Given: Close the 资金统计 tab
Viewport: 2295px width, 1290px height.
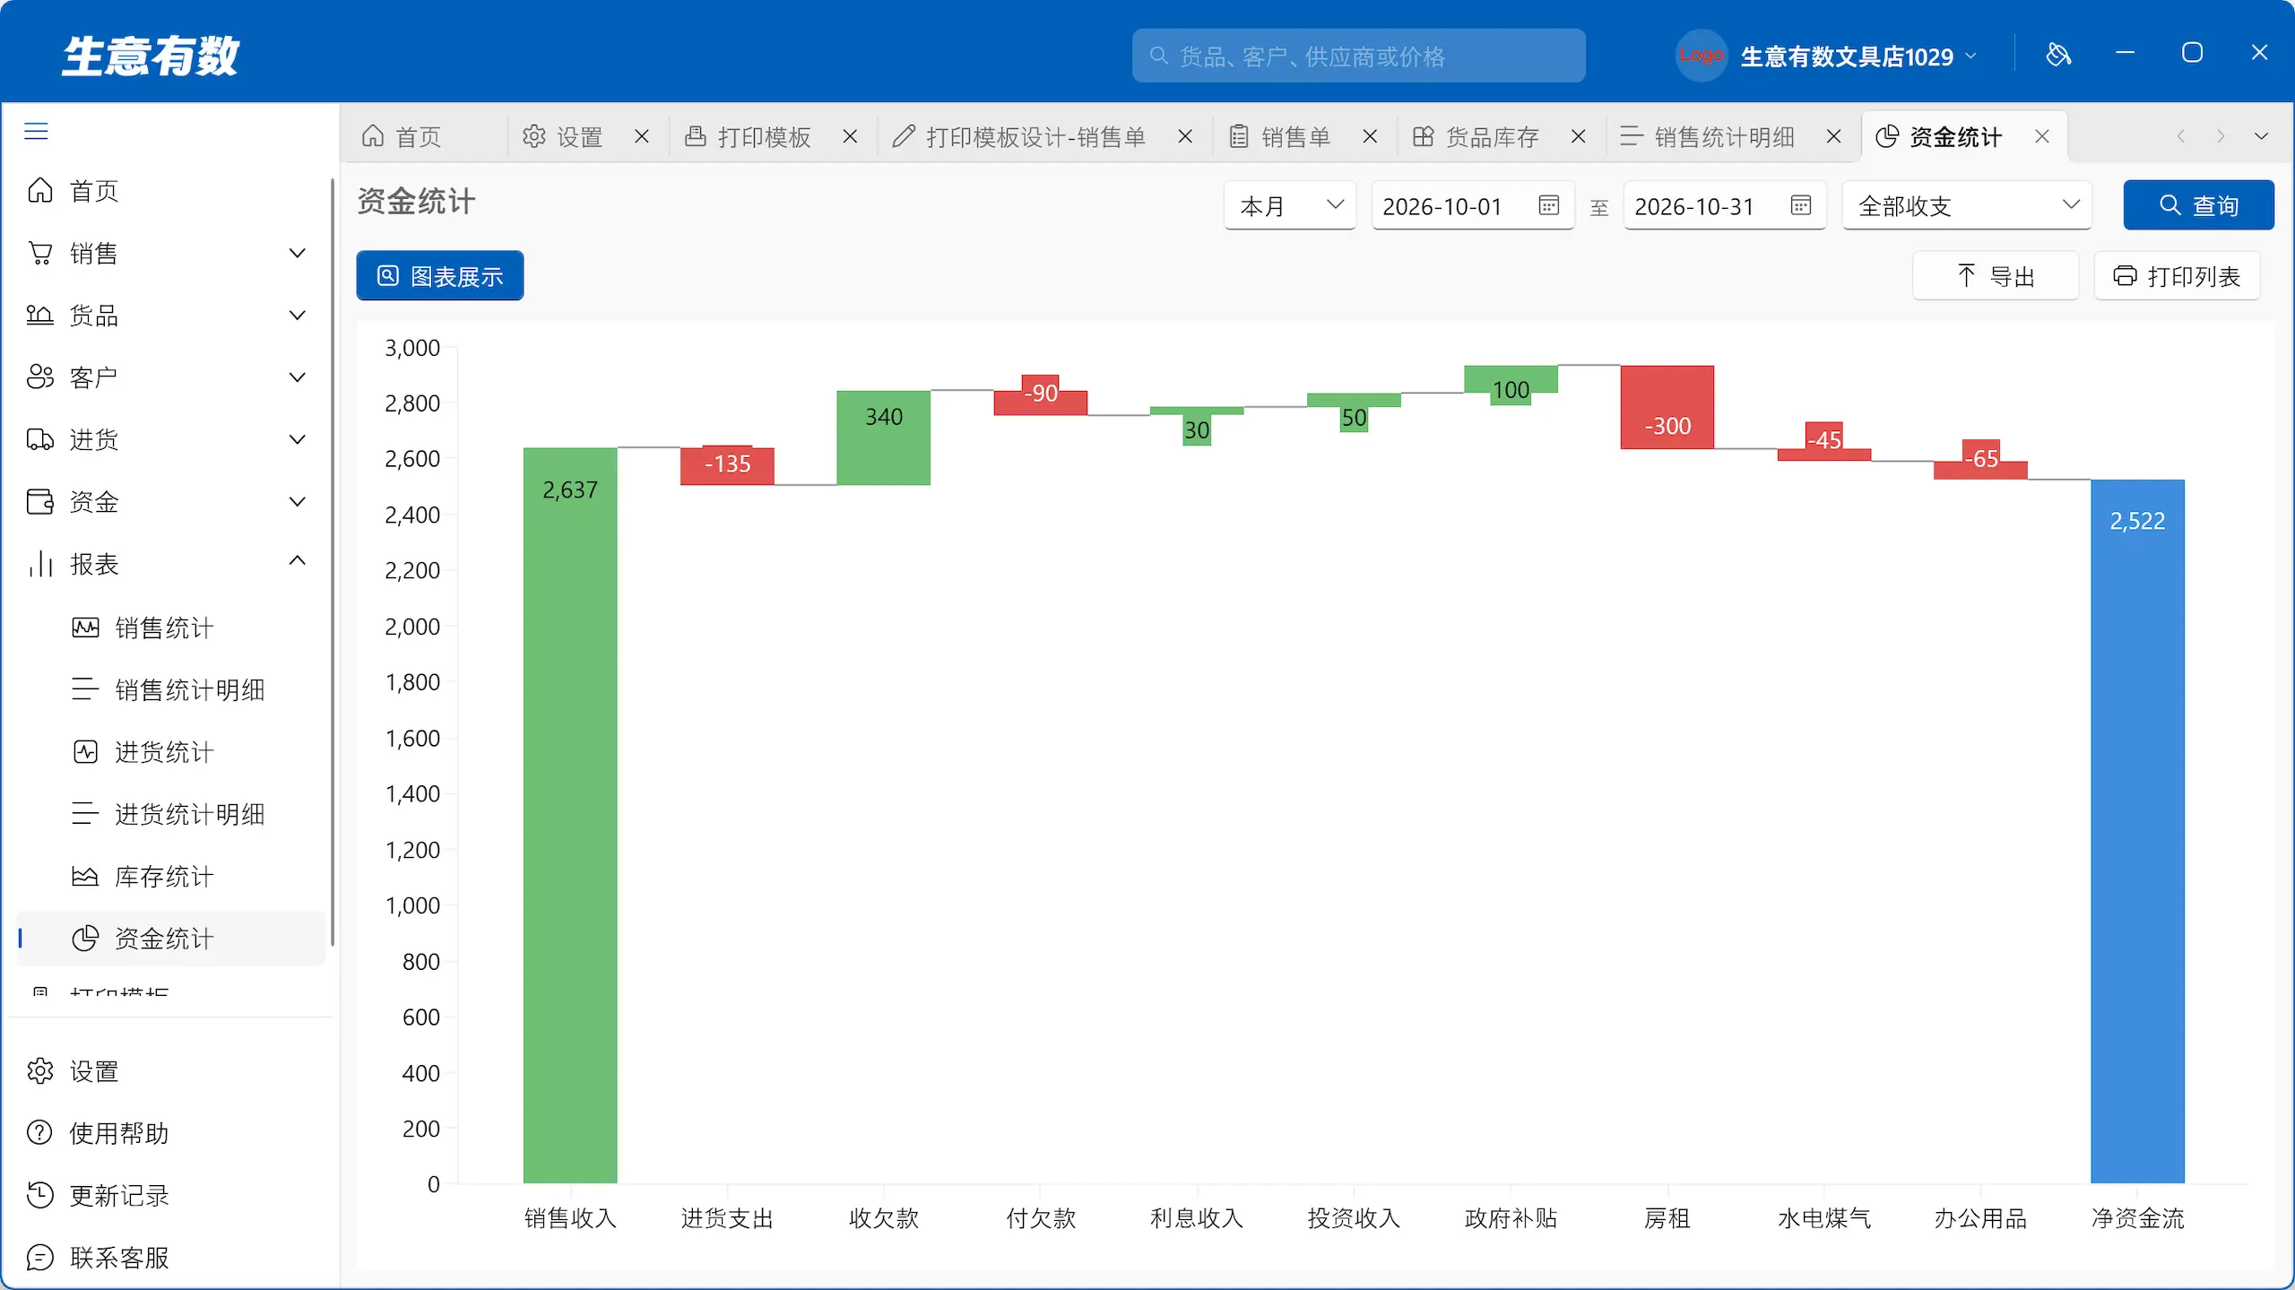Looking at the screenshot, I should tap(2042, 136).
